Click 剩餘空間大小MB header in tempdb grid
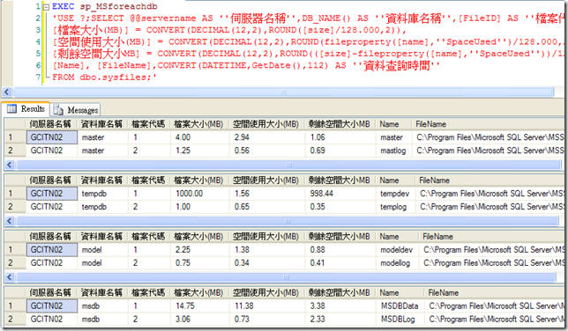This screenshot has height=331, width=568. point(340,180)
